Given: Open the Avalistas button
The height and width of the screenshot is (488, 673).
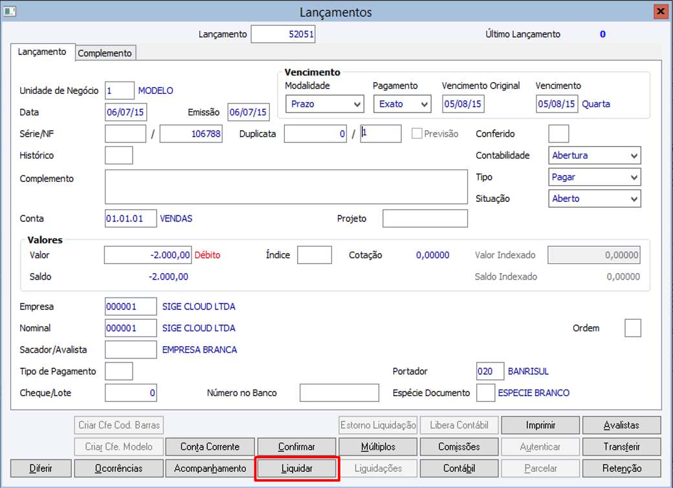Looking at the screenshot, I should (x=621, y=425).
